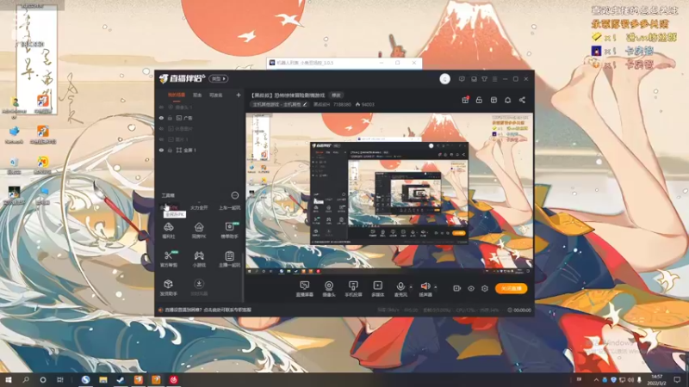Open the 福利社 tool in the toolbox
Image resolution: width=689 pixels, height=387 pixels.
click(168, 230)
